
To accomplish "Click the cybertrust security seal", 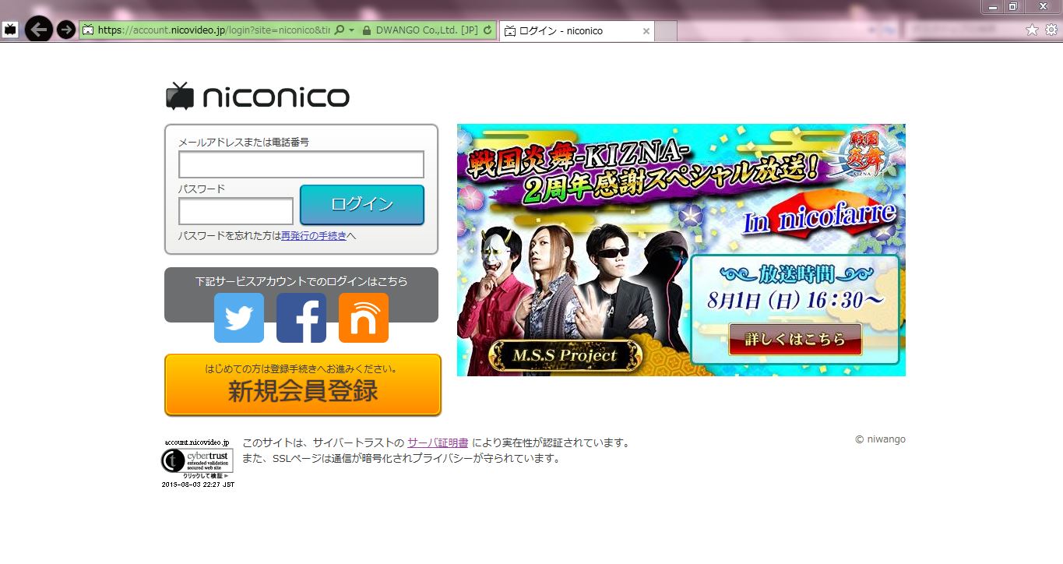I will click(x=197, y=462).
